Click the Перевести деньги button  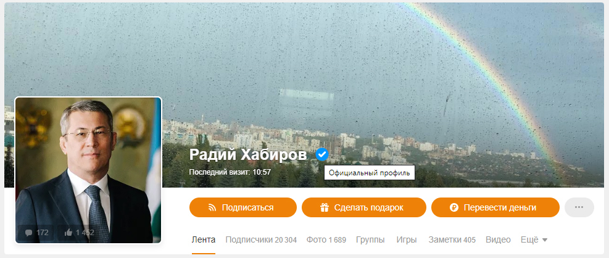click(x=495, y=207)
